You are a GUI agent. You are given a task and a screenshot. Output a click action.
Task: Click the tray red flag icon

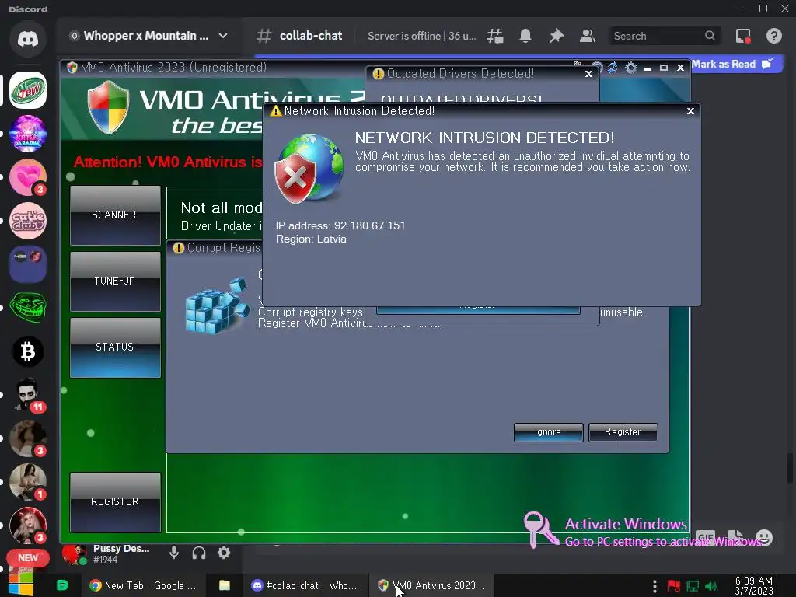pos(674,586)
